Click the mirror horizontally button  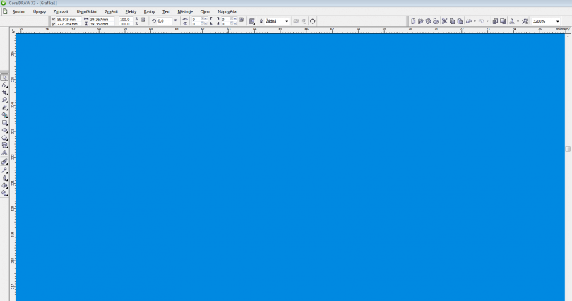click(185, 19)
